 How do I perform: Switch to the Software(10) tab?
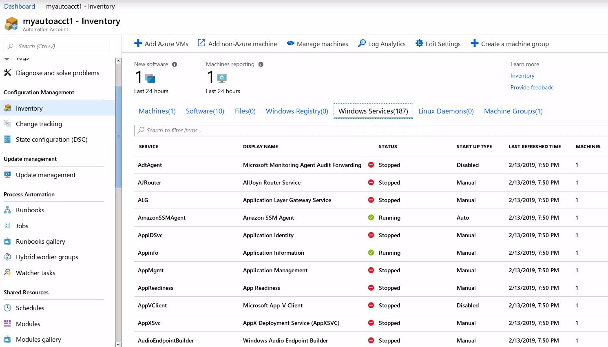[205, 111]
